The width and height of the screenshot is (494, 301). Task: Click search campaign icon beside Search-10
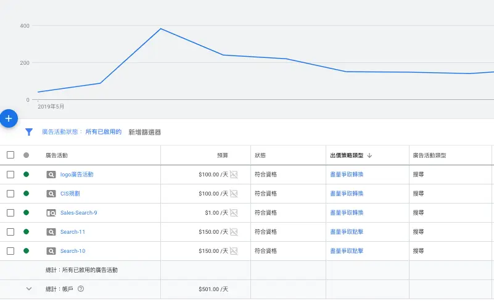click(x=51, y=251)
